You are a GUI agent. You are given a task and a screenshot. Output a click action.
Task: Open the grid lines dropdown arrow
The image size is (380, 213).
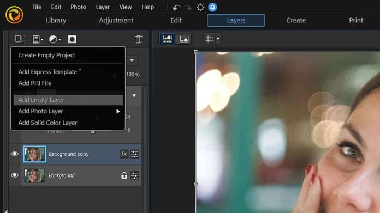pyautogui.click(x=218, y=39)
